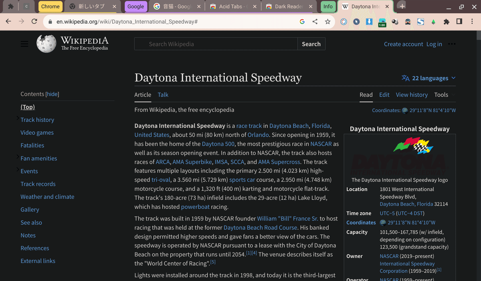Viewport: 481px width, 281px height.
Task: Click the Log in link
Action: (434, 44)
